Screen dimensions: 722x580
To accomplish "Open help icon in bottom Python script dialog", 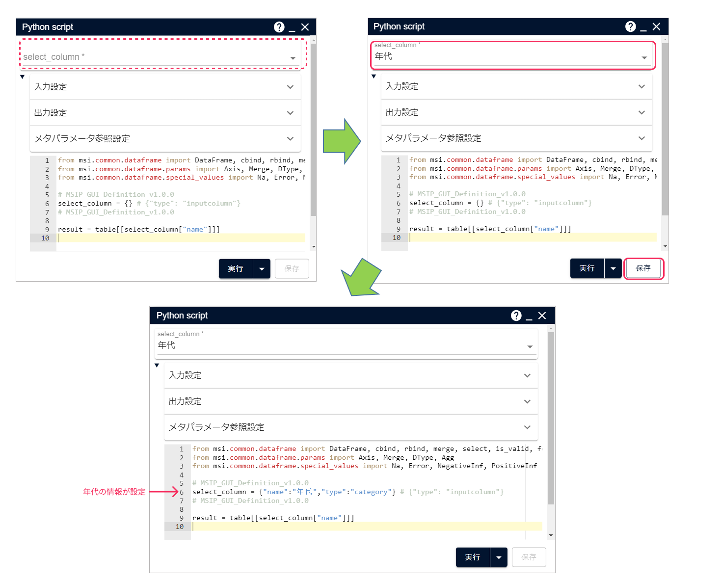I will (x=516, y=316).
